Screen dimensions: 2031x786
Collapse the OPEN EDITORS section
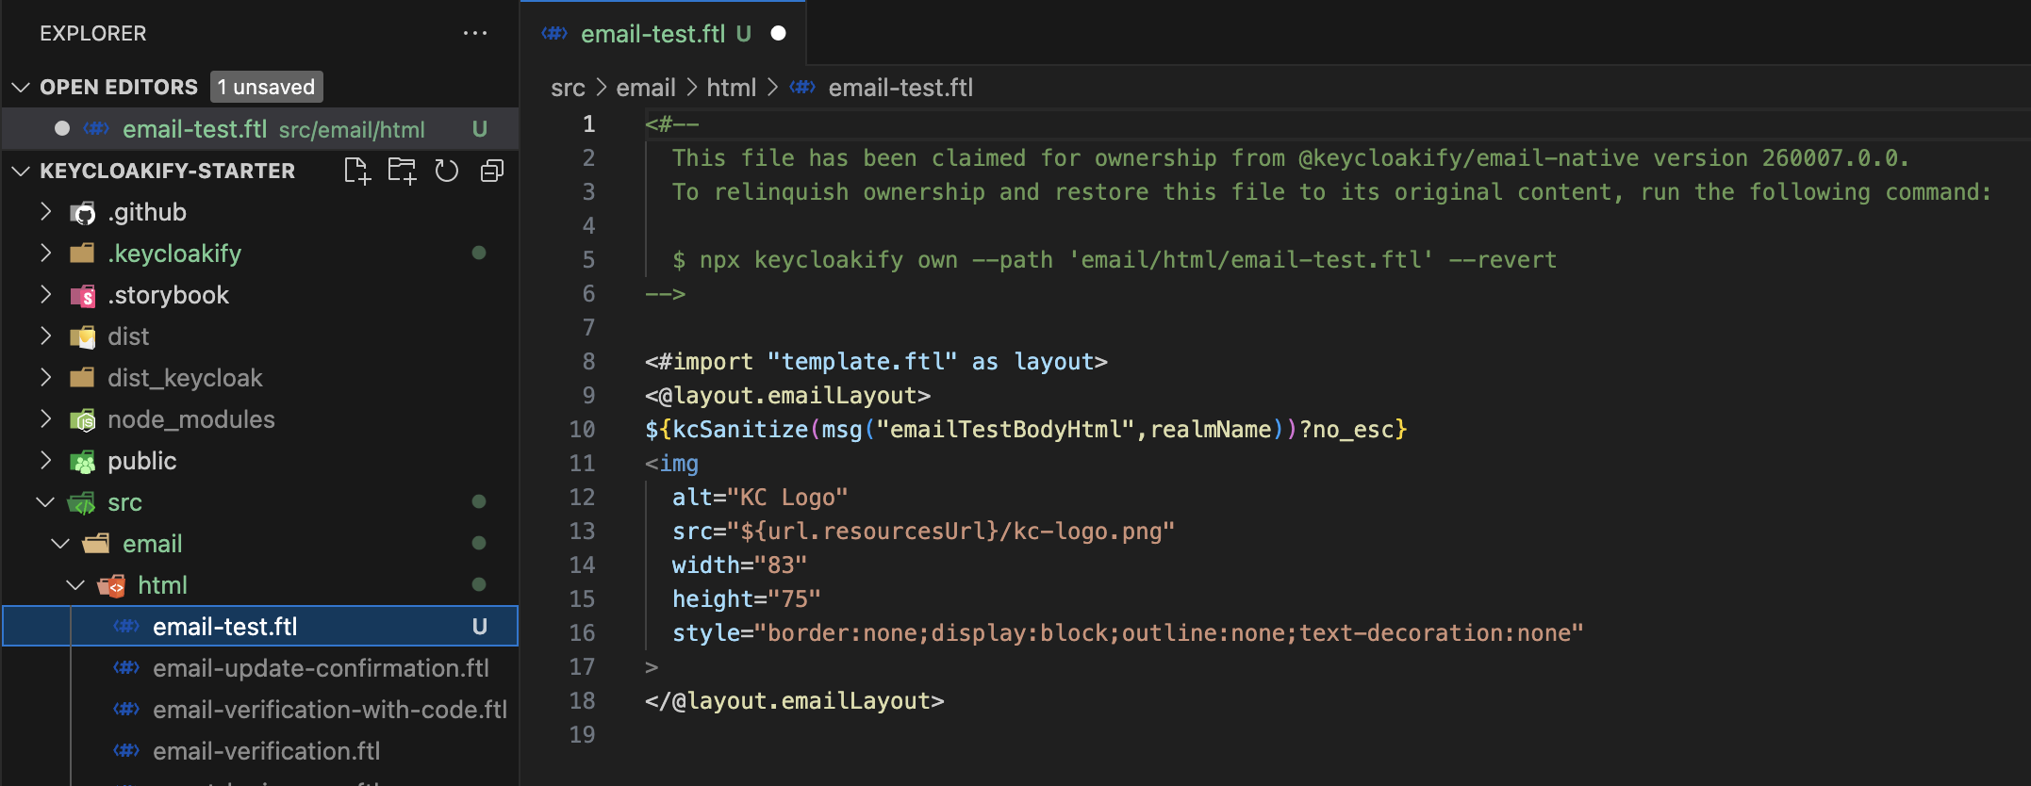click(x=21, y=88)
